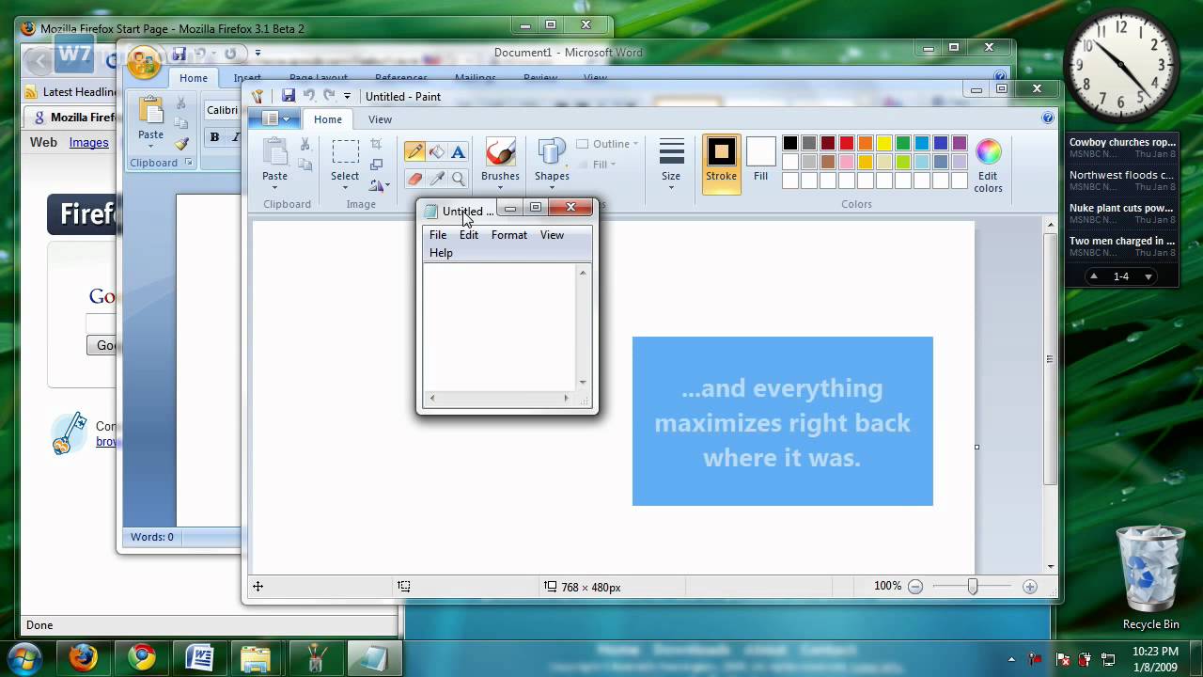This screenshot has height=677, width=1203.
Task: Show hidden tray icons arrow
Action: tap(1011, 659)
